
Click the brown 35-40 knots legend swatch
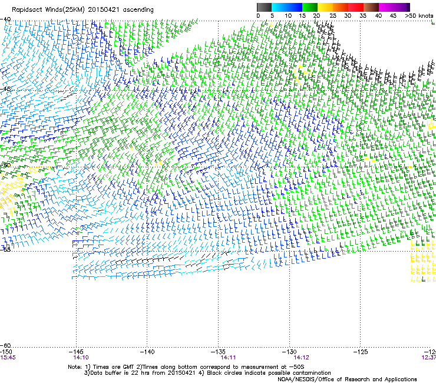tap(371, 7)
